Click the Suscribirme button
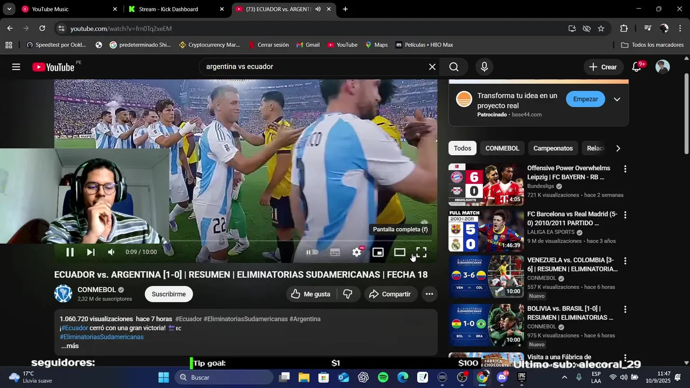Viewport: 690px width, 388px height. [169, 294]
